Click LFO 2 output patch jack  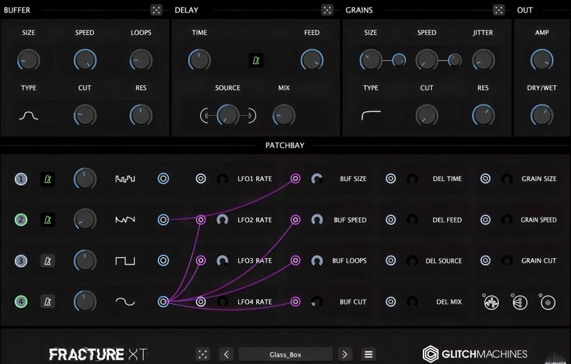pos(163,220)
